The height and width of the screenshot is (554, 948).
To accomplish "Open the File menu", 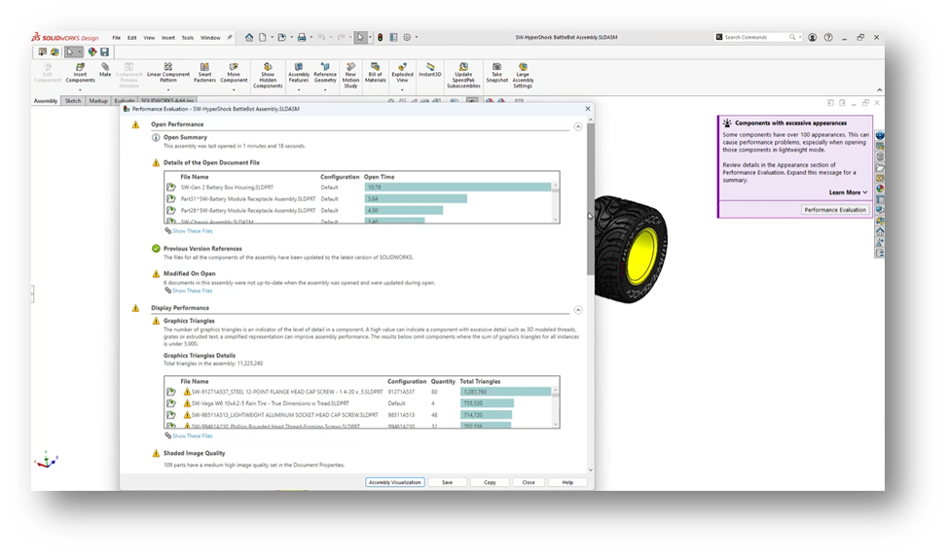I will pos(116,37).
